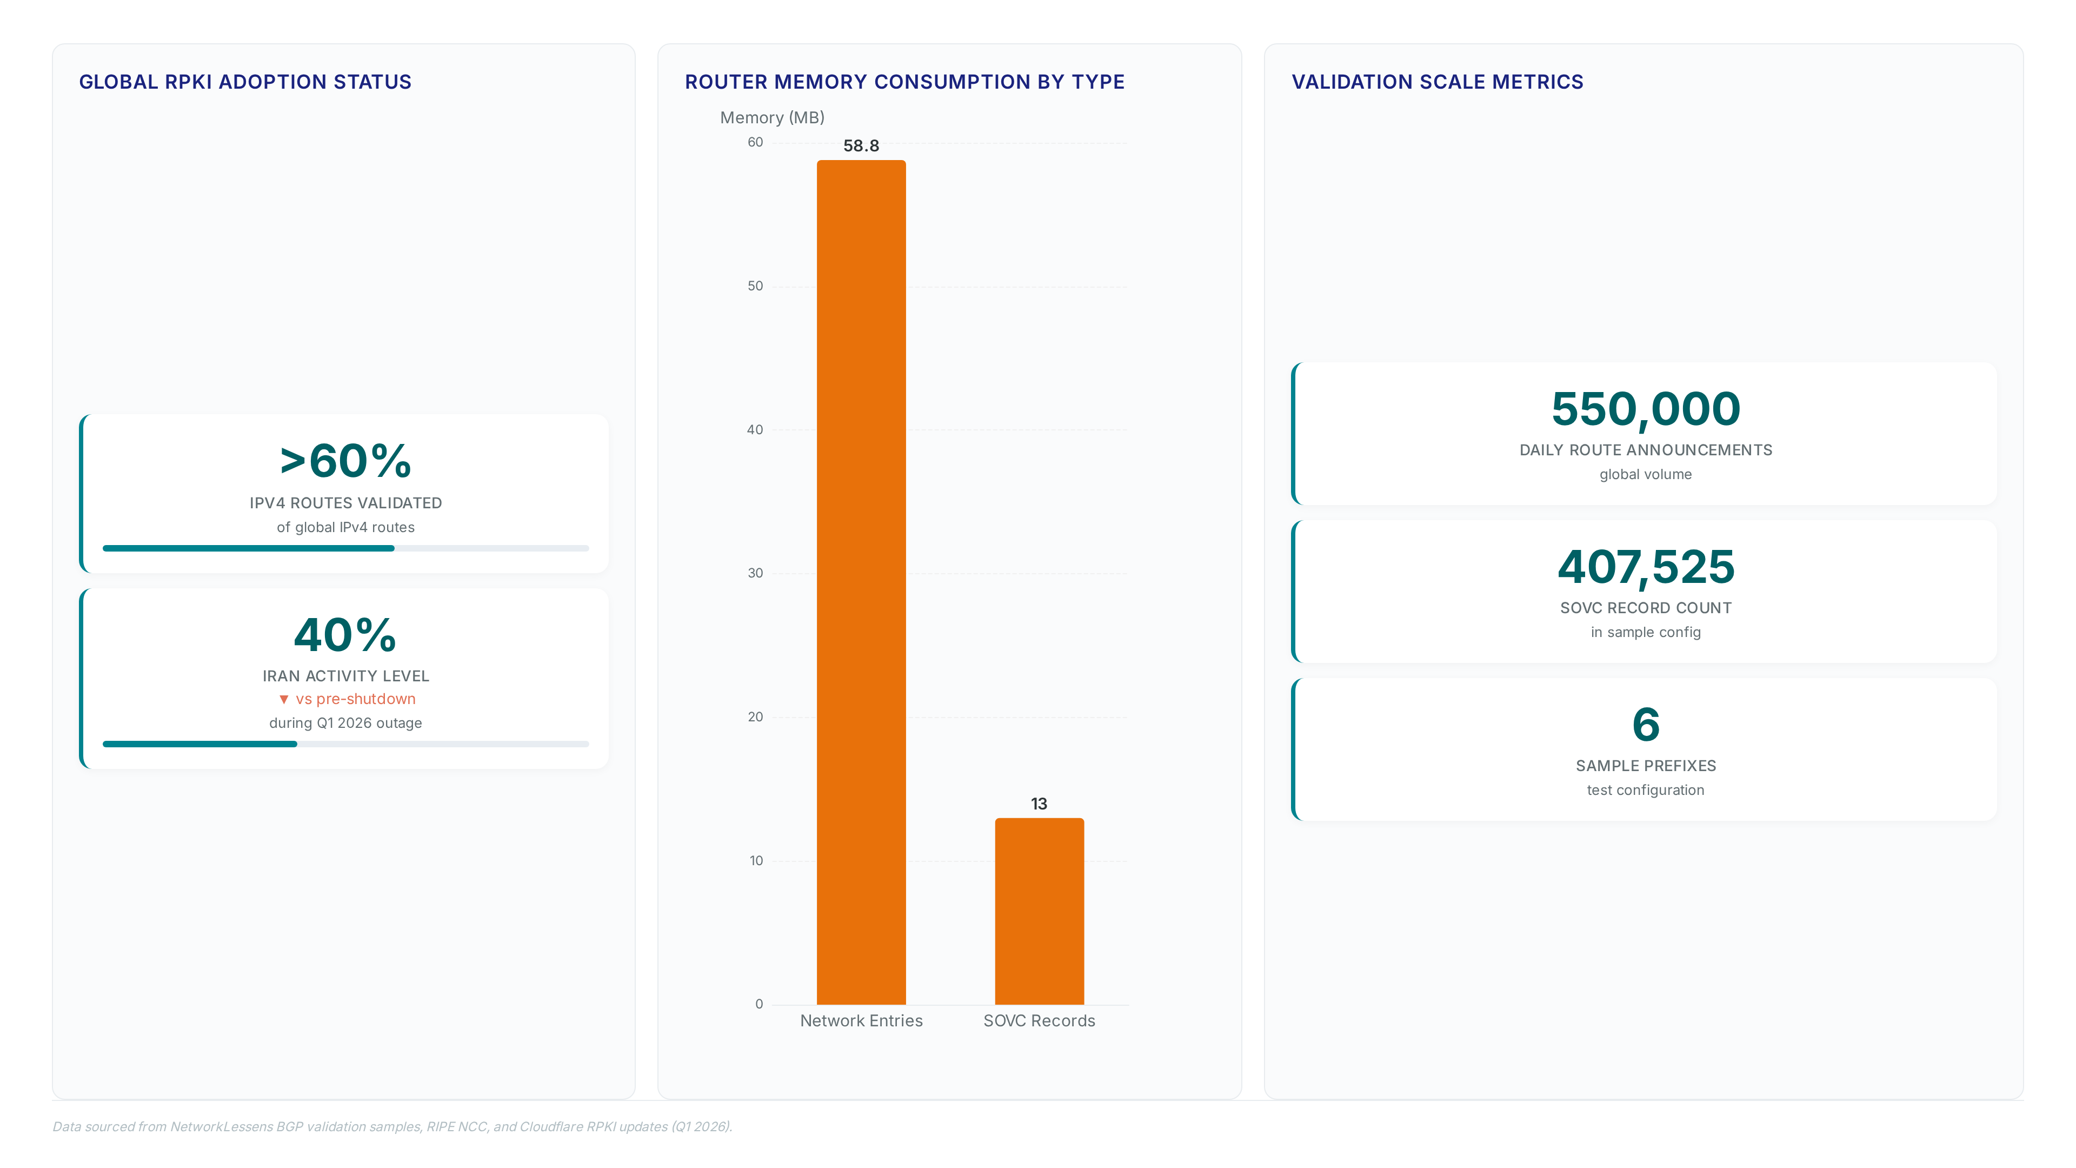Screen dimensions: 2076x1168
Task: Select the 407,525 SOVC record count card
Action: click(x=1644, y=592)
